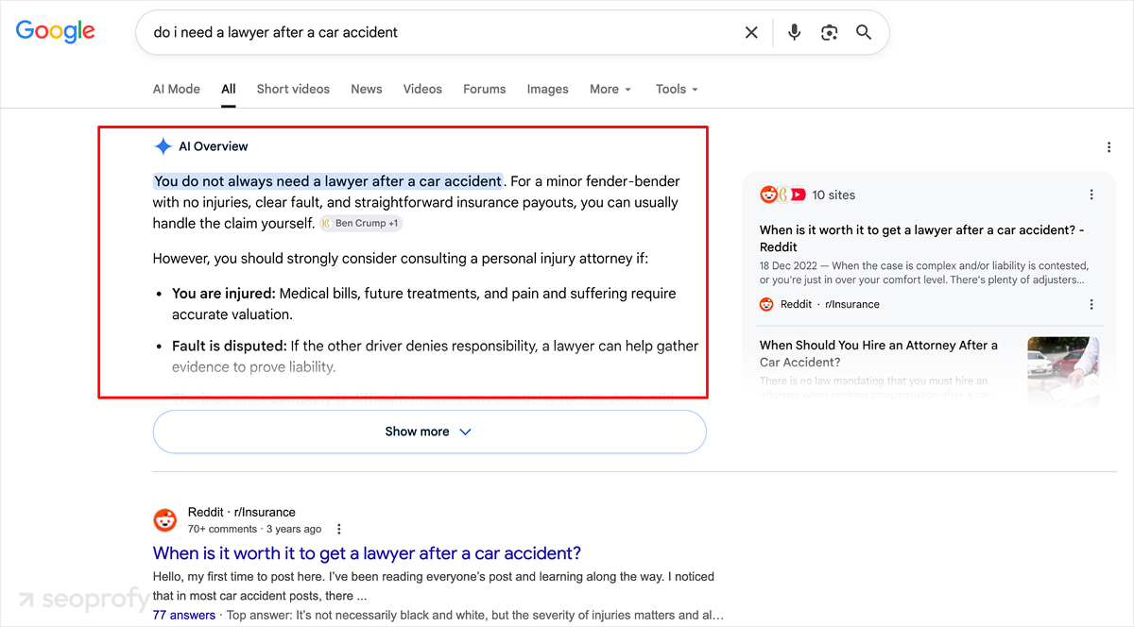1134x627 pixels.
Task: Open the 10 sites panel three-dot menu
Action: coord(1091,195)
